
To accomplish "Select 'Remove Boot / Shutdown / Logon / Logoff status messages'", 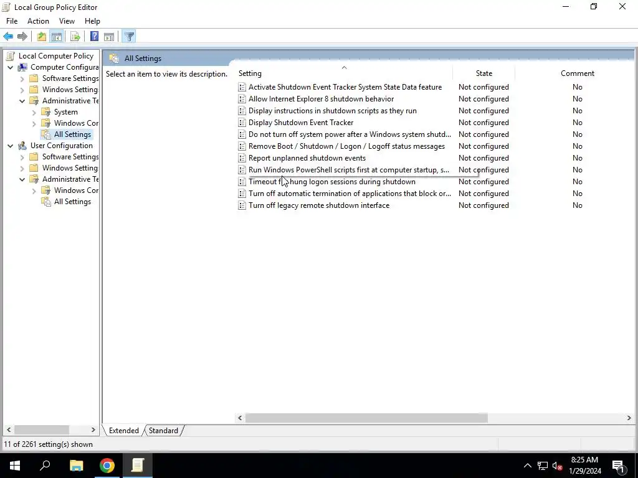I will coord(346,146).
